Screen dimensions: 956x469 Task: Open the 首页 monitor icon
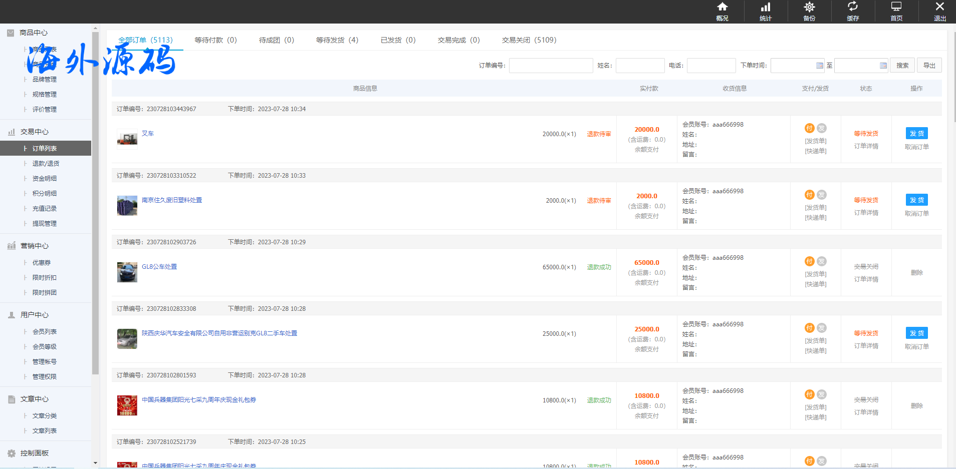coord(896,7)
